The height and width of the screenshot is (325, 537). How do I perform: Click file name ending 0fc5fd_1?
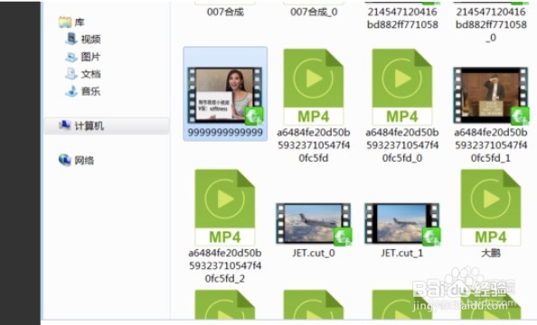(491, 145)
